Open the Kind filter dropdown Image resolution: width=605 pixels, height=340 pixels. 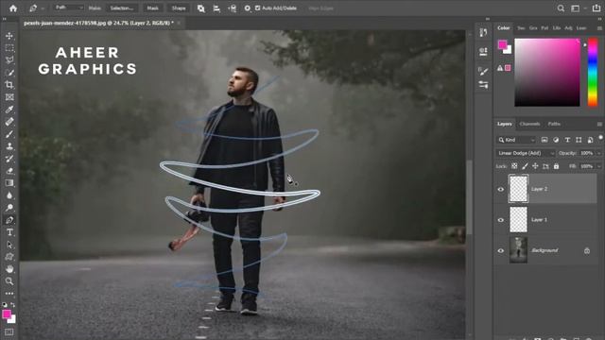516,140
